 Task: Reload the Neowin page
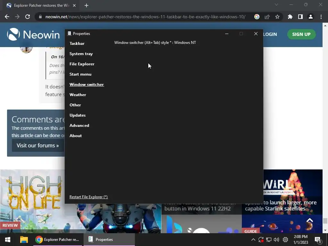(28, 17)
